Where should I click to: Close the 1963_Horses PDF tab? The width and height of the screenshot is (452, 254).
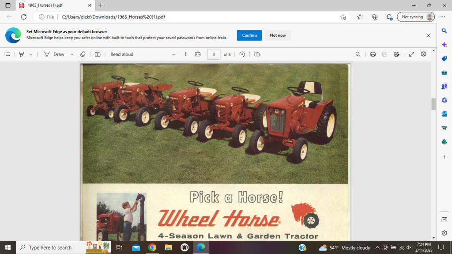coord(90,5)
